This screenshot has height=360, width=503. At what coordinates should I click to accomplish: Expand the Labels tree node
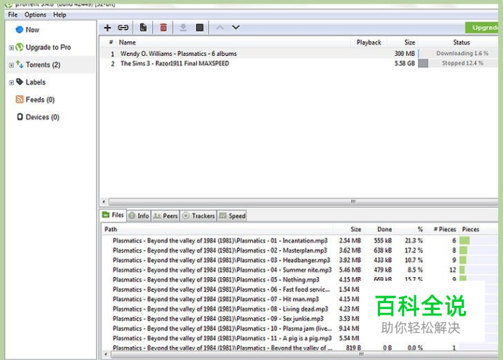(x=11, y=82)
